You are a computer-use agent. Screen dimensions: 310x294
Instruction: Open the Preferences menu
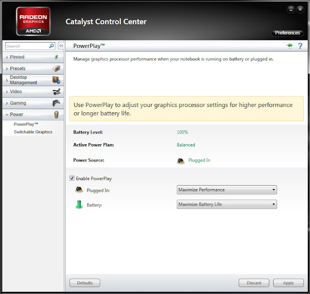[288, 33]
